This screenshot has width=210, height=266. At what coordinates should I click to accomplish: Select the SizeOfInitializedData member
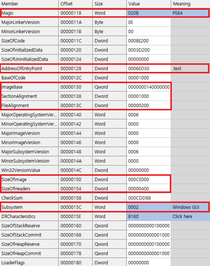click(29, 50)
